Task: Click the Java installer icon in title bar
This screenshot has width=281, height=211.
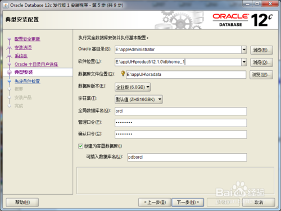Action: [x=6, y=5]
